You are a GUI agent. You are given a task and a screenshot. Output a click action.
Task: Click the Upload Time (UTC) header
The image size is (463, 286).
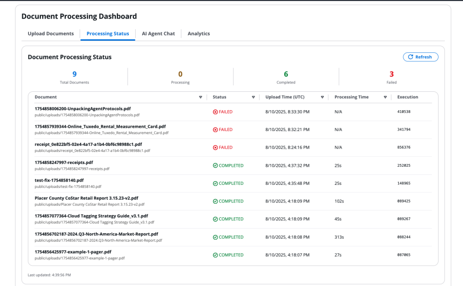coord(285,97)
